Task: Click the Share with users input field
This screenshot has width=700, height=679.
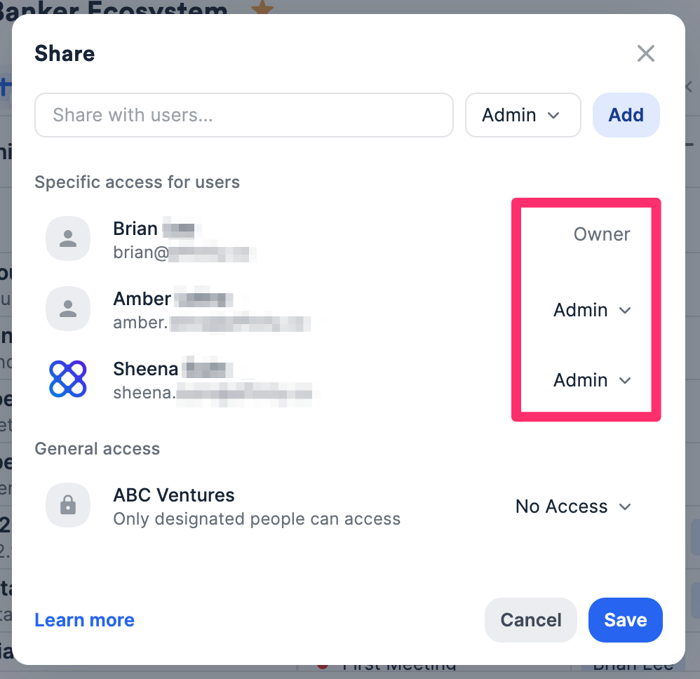Action: tap(243, 114)
